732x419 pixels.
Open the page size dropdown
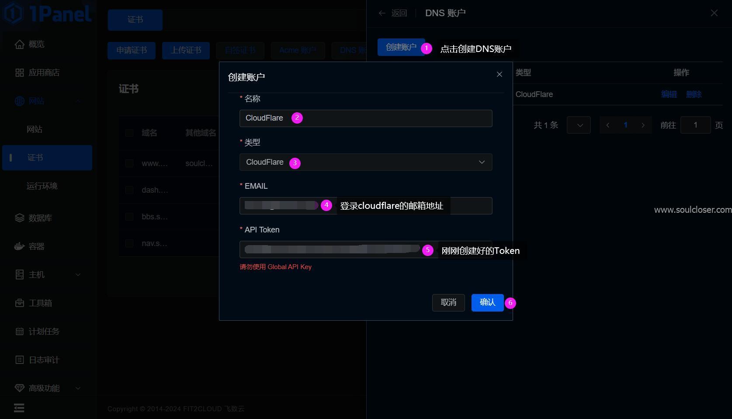[x=579, y=125]
